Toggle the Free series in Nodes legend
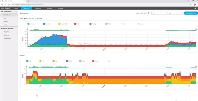The height and width of the screenshot is (101, 198). [x=42, y=61]
